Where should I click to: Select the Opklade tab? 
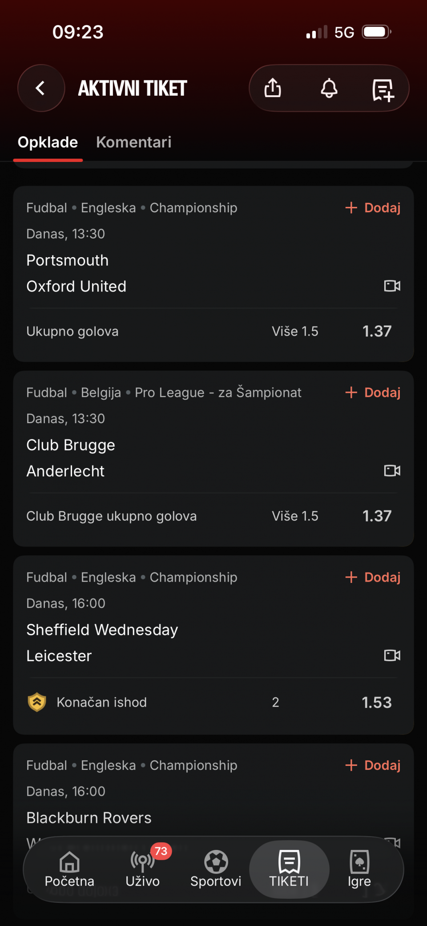click(48, 142)
